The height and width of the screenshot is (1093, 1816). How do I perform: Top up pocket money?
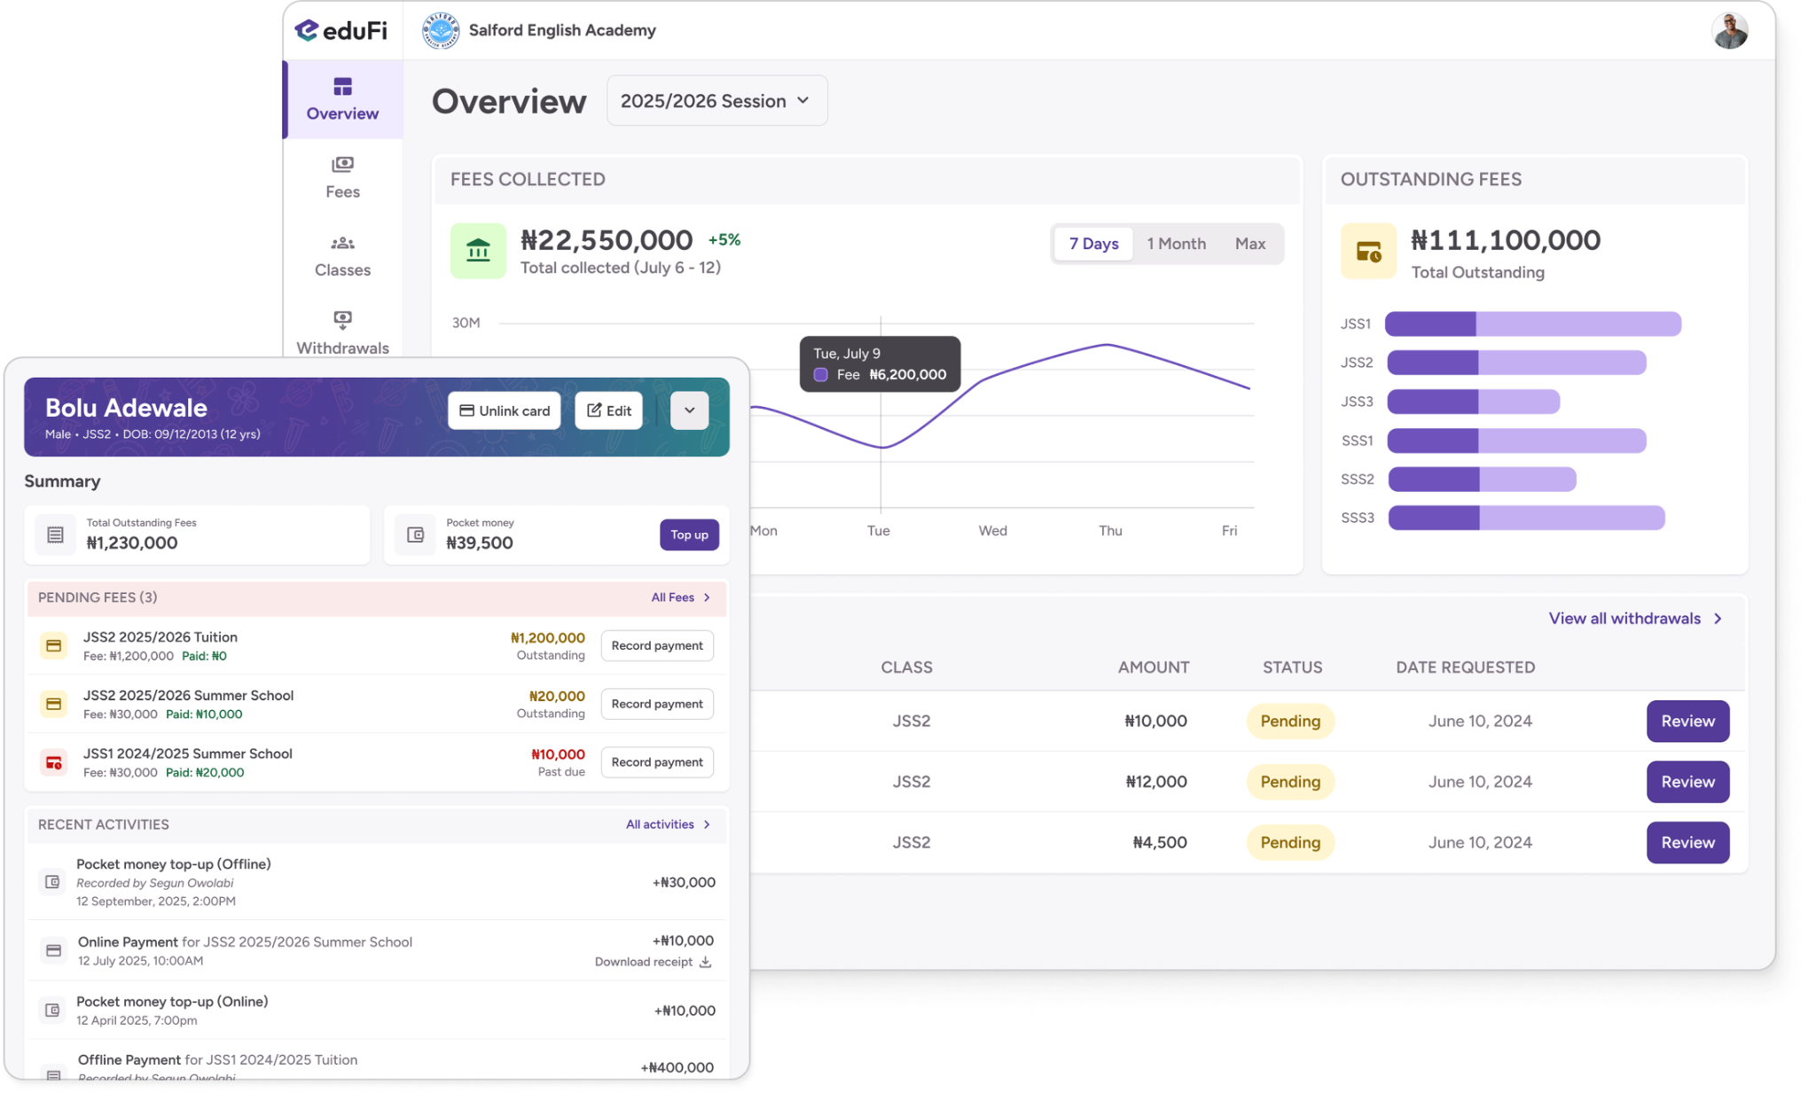click(x=689, y=535)
